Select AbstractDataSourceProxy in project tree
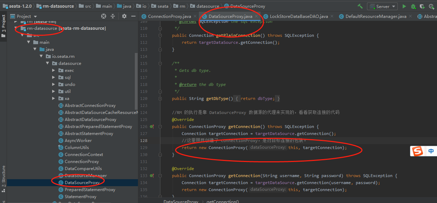Viewport: 437px width, 203px height. click(90, 119)
